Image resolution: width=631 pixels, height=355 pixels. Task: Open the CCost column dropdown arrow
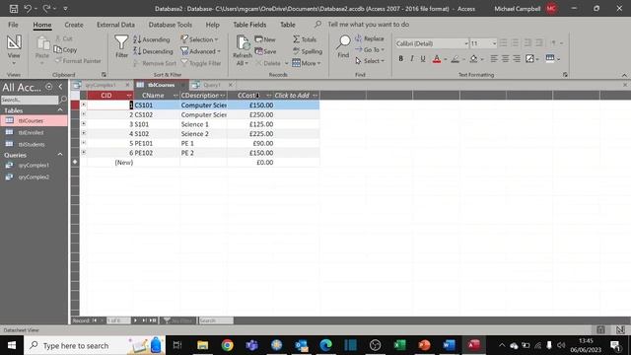[269, 96]
